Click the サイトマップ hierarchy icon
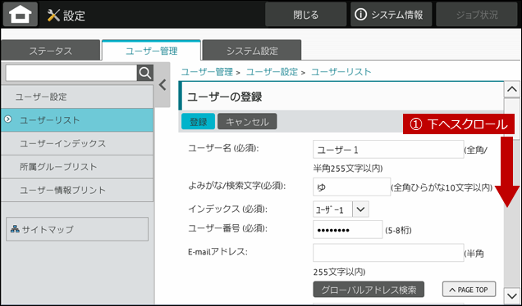Screen dimensions: 522x306 (15, 228)
